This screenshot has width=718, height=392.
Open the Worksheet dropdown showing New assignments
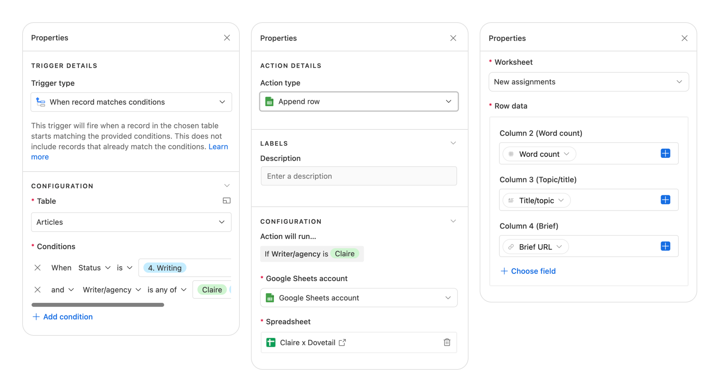coord(588,82)
